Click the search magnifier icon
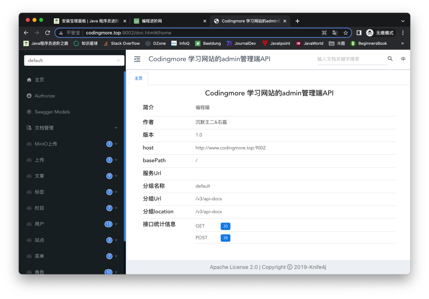Image resolution: width=429 pixels, height=299 pixels. click(x=390, y=59)
